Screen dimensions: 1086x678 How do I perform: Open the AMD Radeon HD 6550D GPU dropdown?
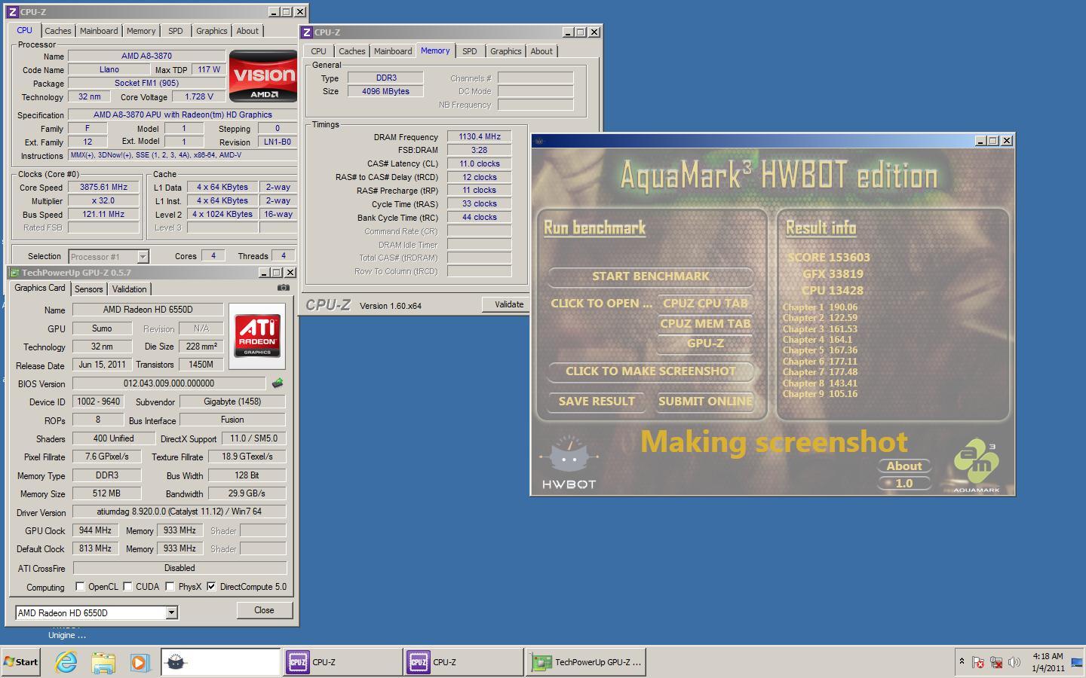pyautogui.click(x=171, y=612)
